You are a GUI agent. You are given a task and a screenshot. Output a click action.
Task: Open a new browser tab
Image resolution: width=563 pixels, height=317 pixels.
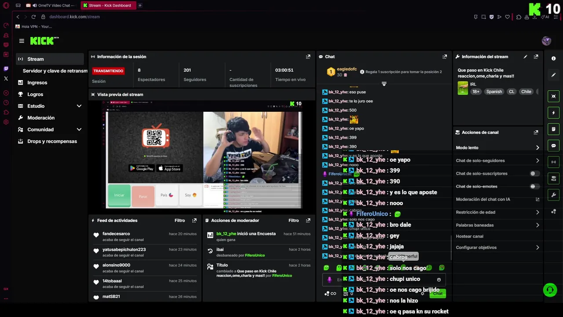pos(140,5)
